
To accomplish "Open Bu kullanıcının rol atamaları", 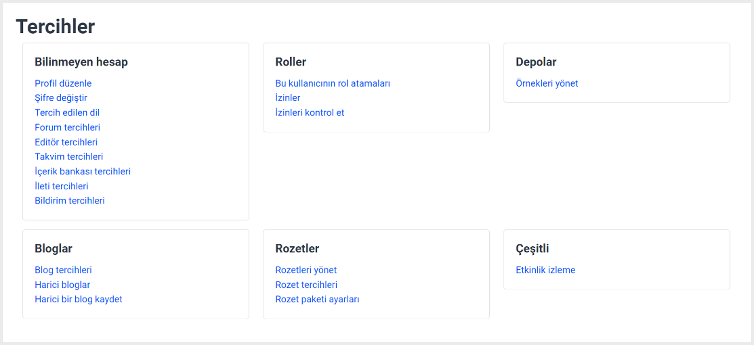I will point(333,83).
